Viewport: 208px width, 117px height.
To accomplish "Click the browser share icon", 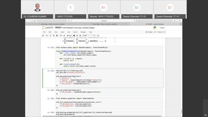I will pos(175,21).
